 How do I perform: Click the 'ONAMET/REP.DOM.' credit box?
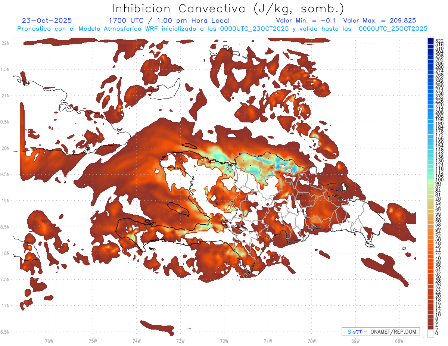click(380, 331)
